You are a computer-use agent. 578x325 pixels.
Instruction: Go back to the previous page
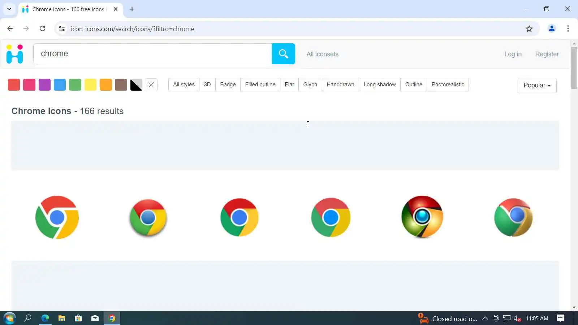pos(10,29)
